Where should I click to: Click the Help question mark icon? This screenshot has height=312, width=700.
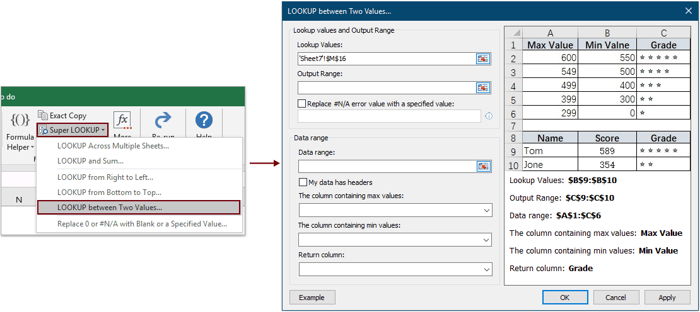pyautogui.click(x=204, y=120)
